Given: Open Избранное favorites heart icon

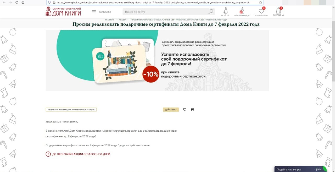Looking at the screenshot, I should point(261,12).
